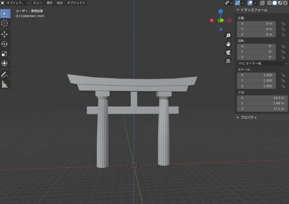Toggle X-ray mode icon

point(262,3)
